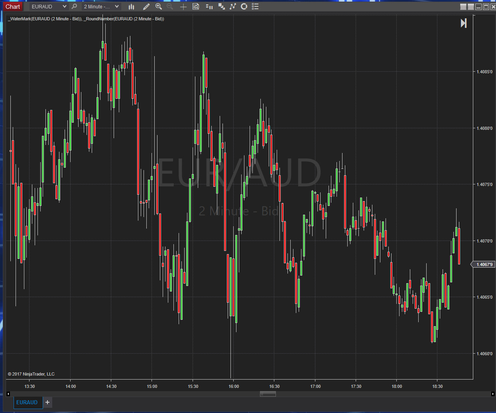Click the first gray link button in title bar
This screenshot has width=496, height=413.
pos(463,6)
